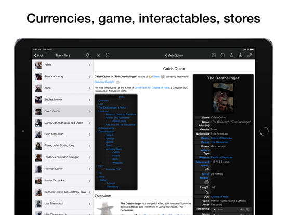
Task: Jump to The Deathslinger's Perks section
Action: point(112,107)
